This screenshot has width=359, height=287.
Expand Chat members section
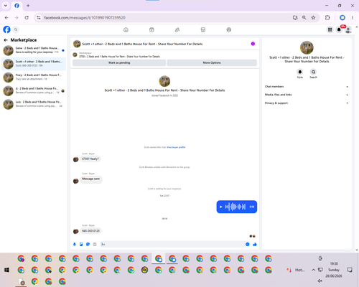tap(307, 87)
